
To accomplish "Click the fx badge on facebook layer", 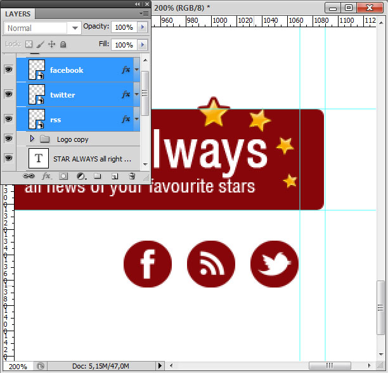I will (126, 70).
